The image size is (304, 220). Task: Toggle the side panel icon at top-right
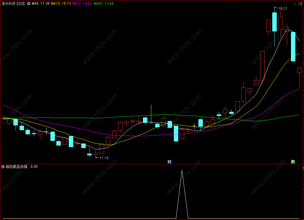300,4
